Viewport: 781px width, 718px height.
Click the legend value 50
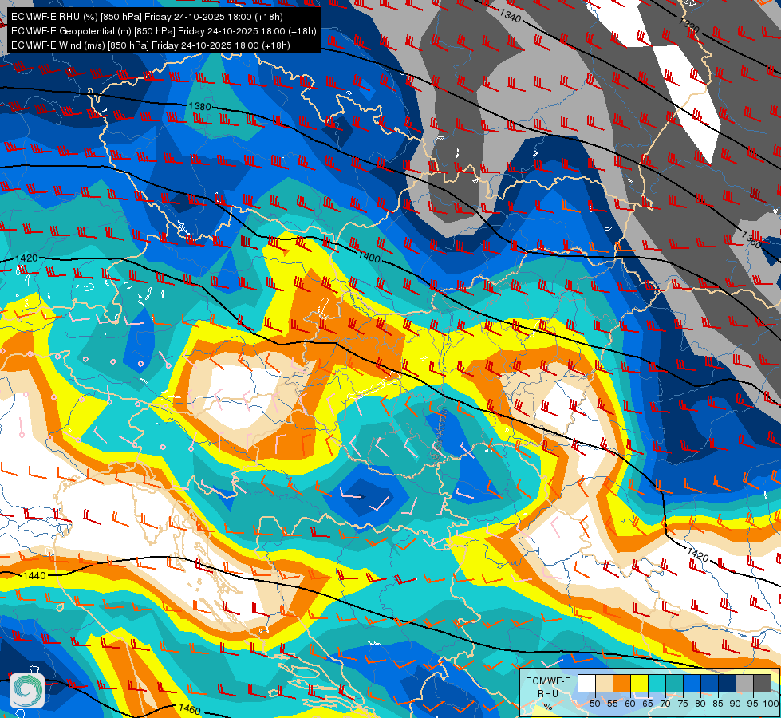coord(594,704)
